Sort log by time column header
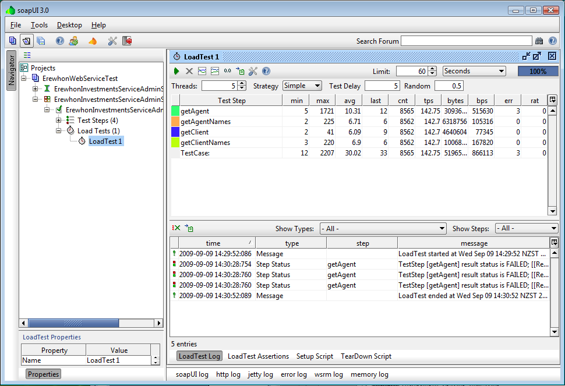Image resolution: width=565 pixels, height=386 pixels. pos(217,243)
